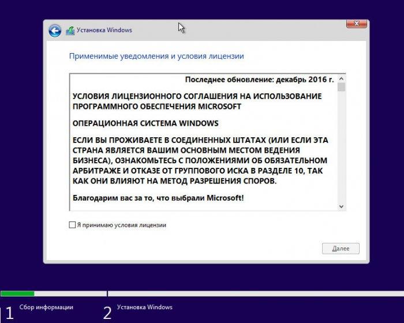Image resolution: width=404 pixels, height=323 pixels.
Task: Click the blue back arrow button
Action: [55, 31]
